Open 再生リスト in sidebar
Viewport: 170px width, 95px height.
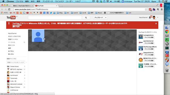click(x=11, y=45)
